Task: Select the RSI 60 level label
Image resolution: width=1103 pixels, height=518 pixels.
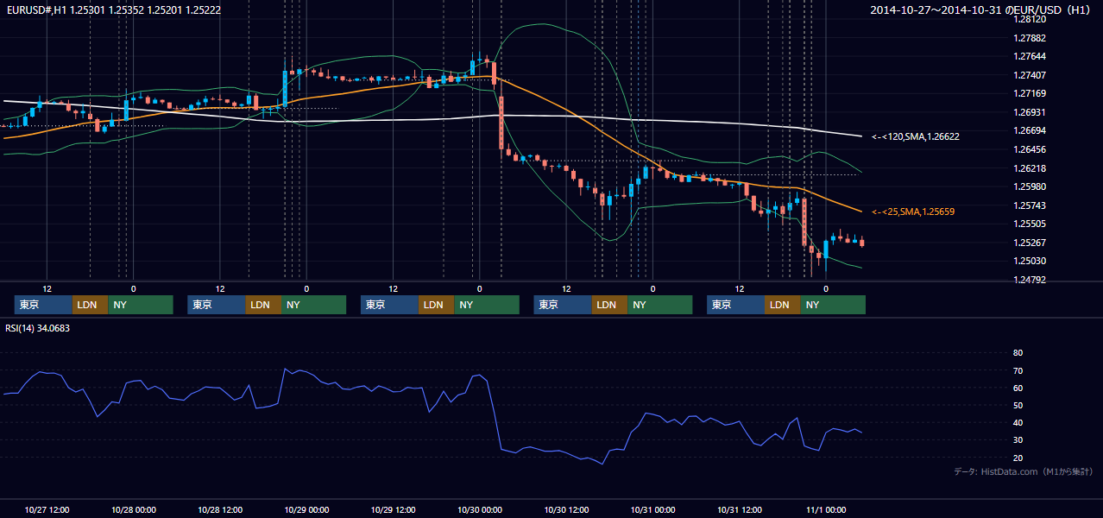Action: pos(1018,388)
